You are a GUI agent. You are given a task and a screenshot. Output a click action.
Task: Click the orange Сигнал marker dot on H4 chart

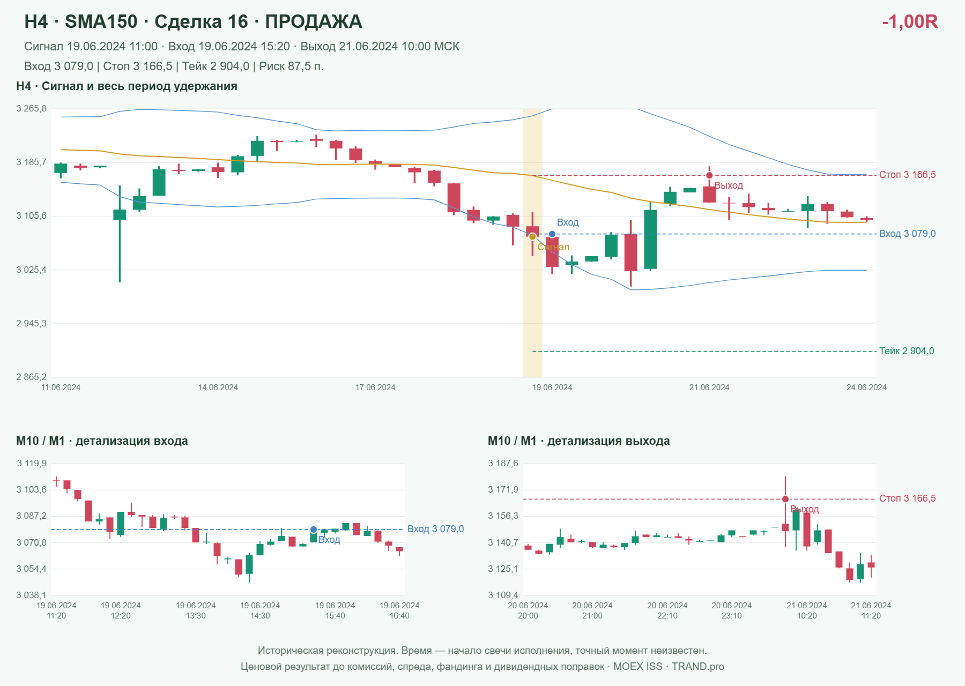pyautogui.click(x=532, y=236)
